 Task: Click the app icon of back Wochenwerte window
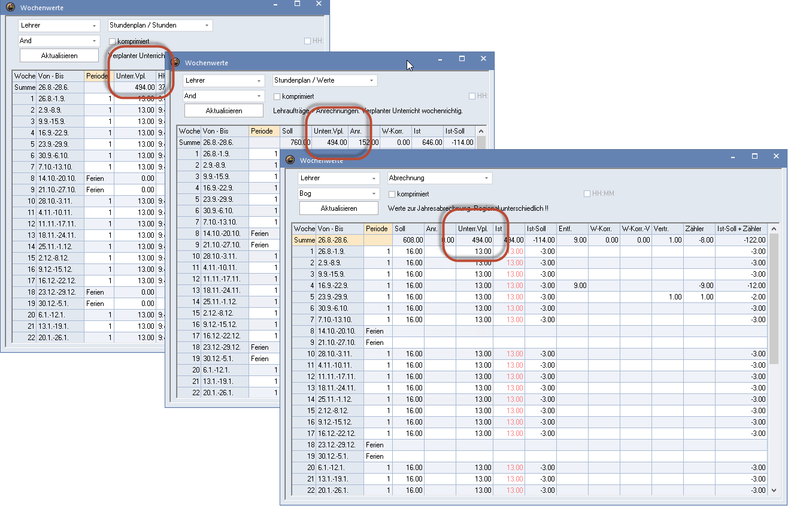pos(10,8)
